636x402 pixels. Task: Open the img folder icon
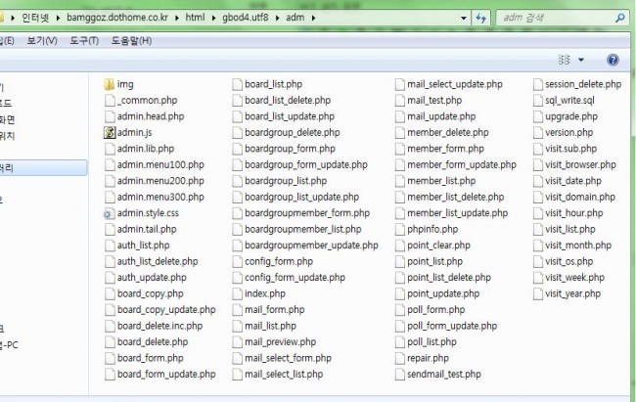point(110,84)
